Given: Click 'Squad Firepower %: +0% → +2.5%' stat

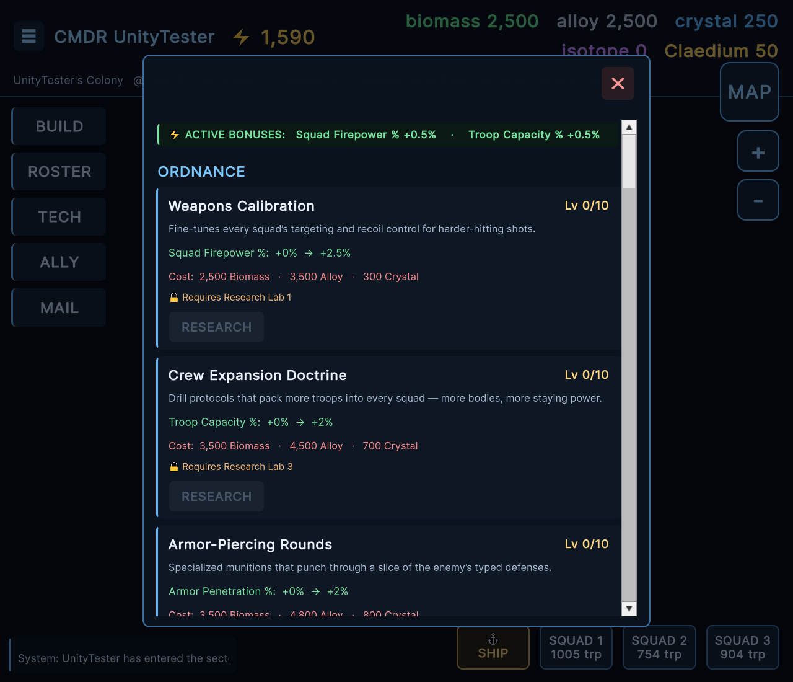Looking at the screenshot, I should [260, 253].
